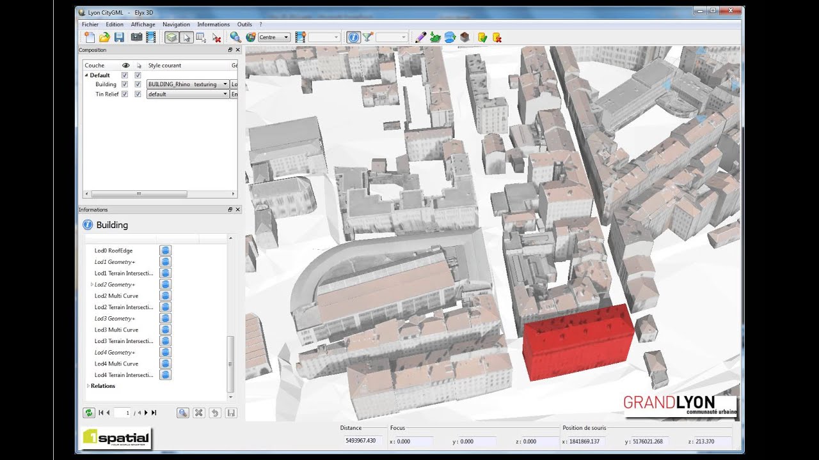819x460 pixels.
Task: Open the Fichier menu
Action: coord(90,24)
